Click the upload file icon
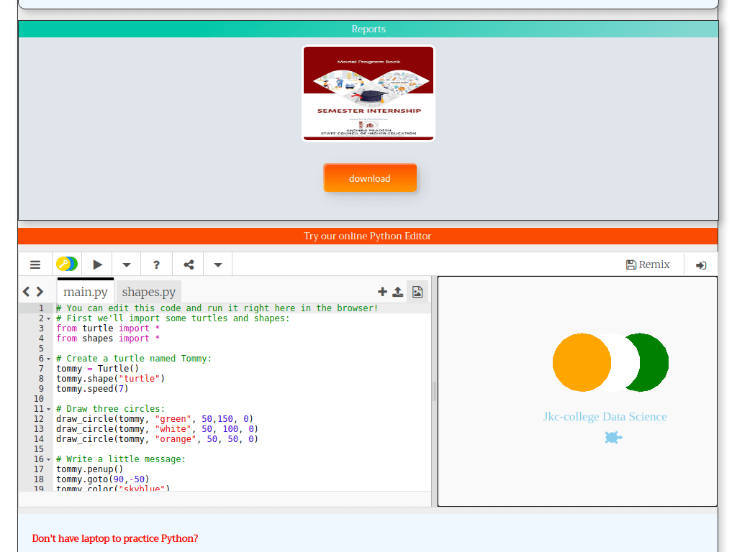Image resolution: width=737 pixels, height=552 pixels. (x=397, y=292)
